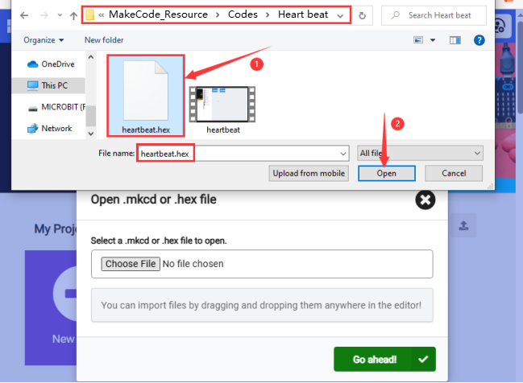This screenshot has height=383, width=523.
Task: Open recent locations chevron in the nav bar
Action: 60,15
